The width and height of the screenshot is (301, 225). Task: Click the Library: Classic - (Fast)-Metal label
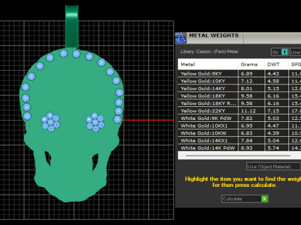pyautogui.click(x=209, y=51)
